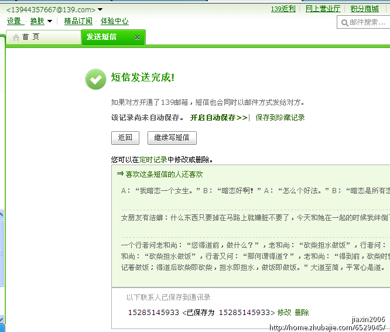Click the 继续写短信 button
390x332 pixels.
172,138
